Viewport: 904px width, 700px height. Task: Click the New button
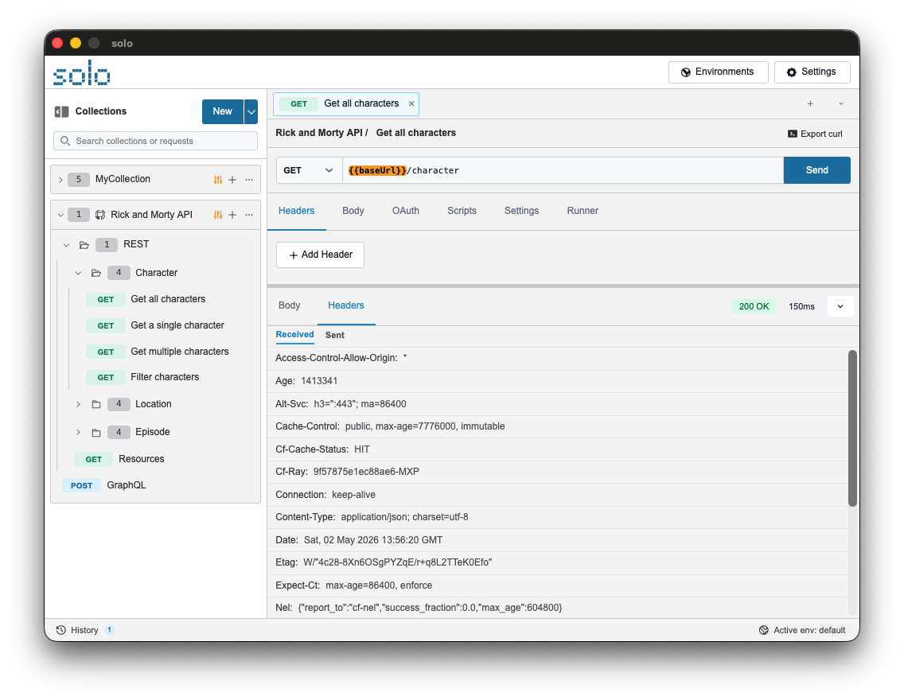223,112
